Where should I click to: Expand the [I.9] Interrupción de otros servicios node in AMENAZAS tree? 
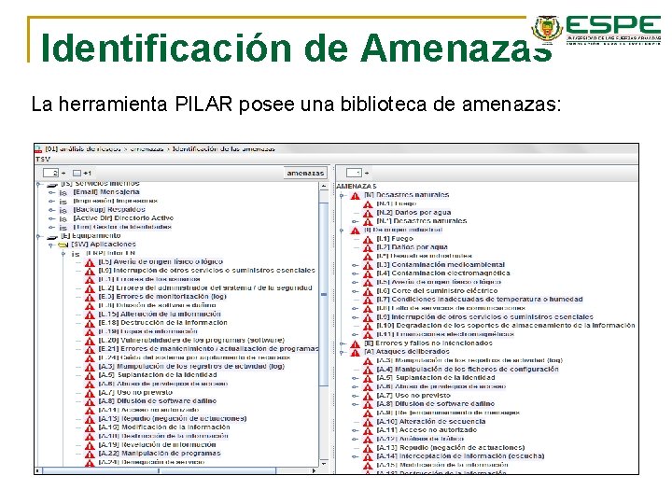[355, 317]
